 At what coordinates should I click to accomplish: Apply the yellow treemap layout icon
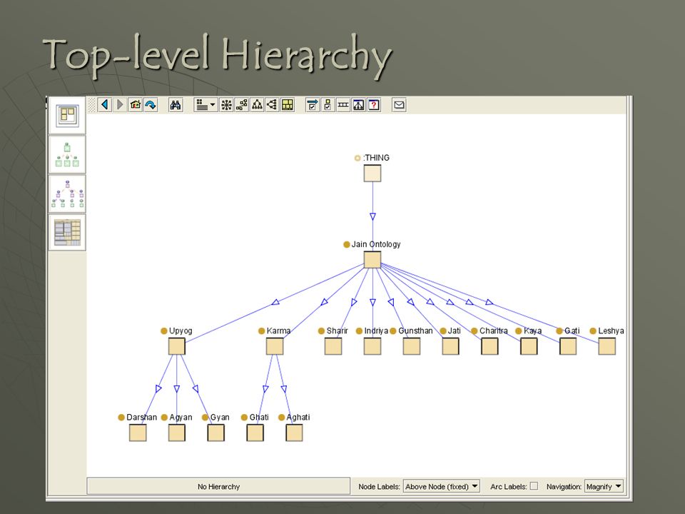[x=288, y=105]
